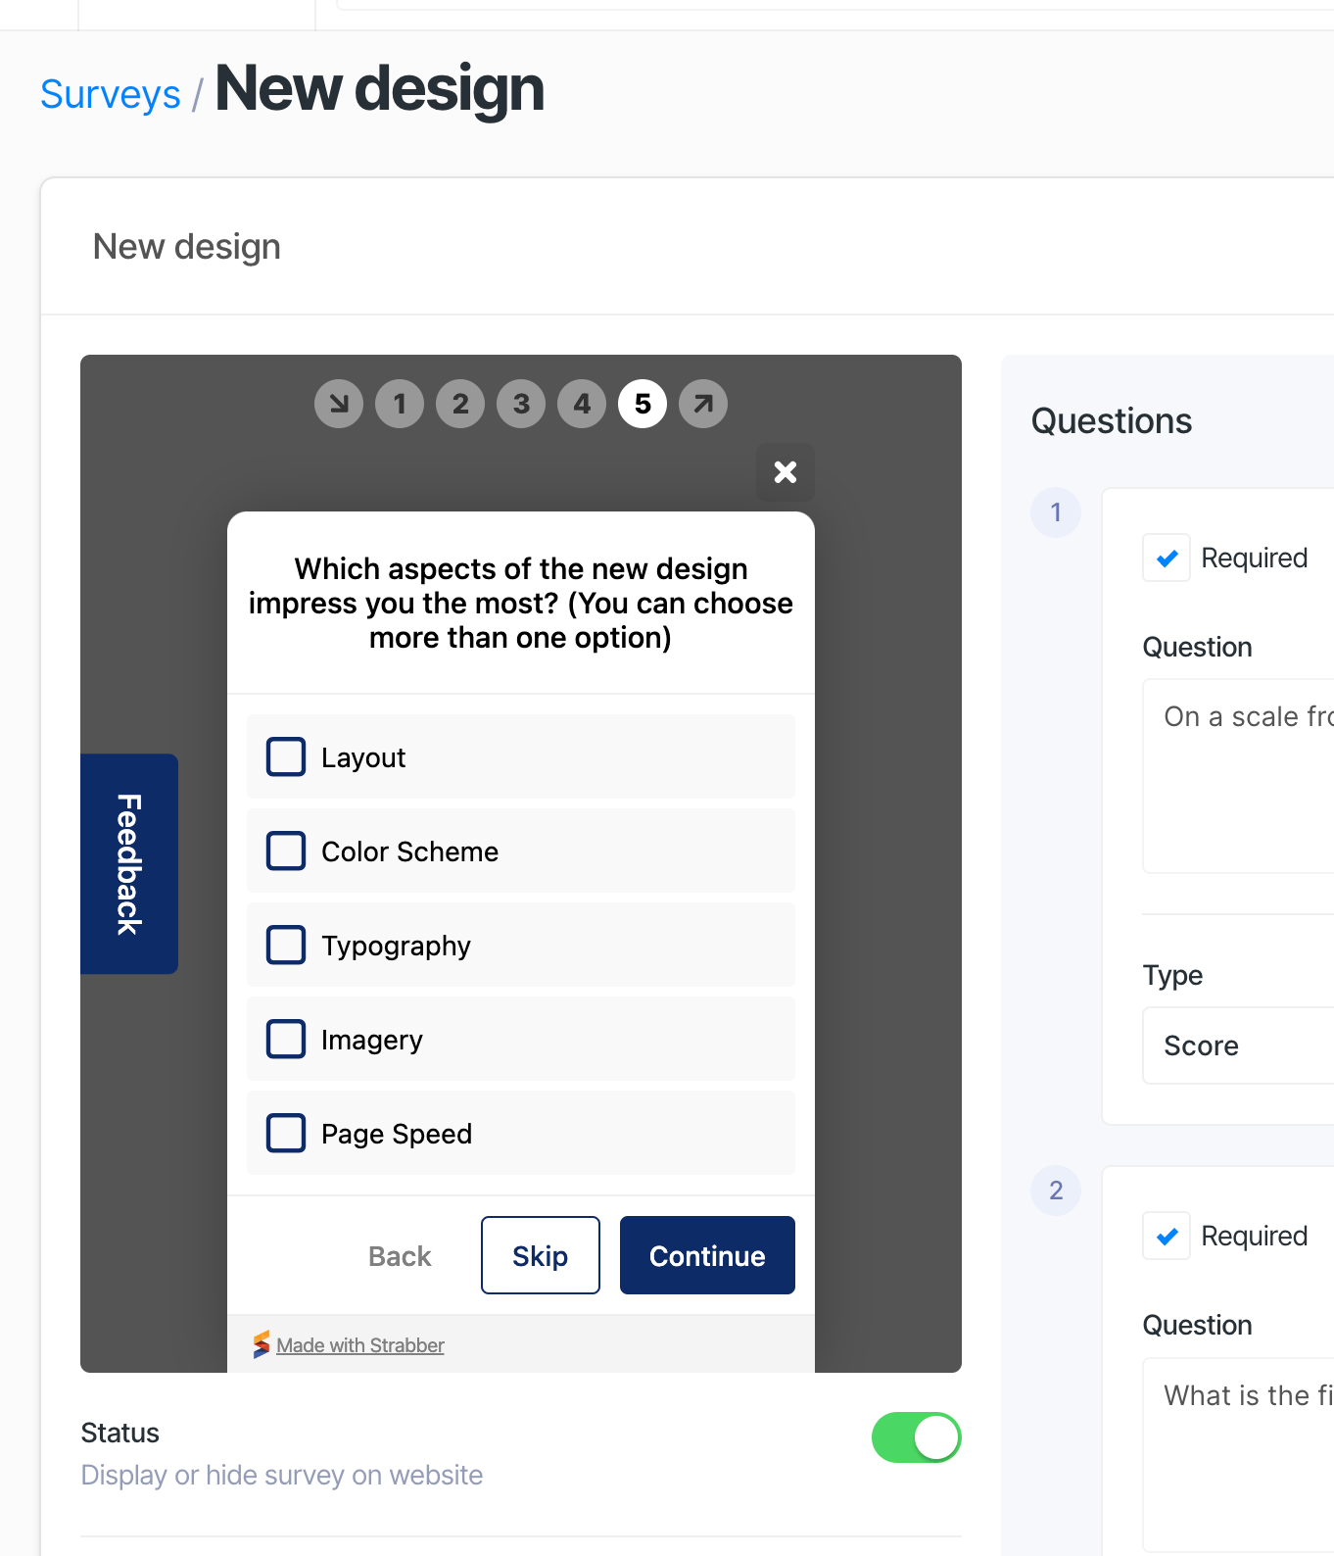Uncheck Required for question 2
Image resolution: width=1334 pixels, height=1556 pixels.
tap(1167, 1236)
